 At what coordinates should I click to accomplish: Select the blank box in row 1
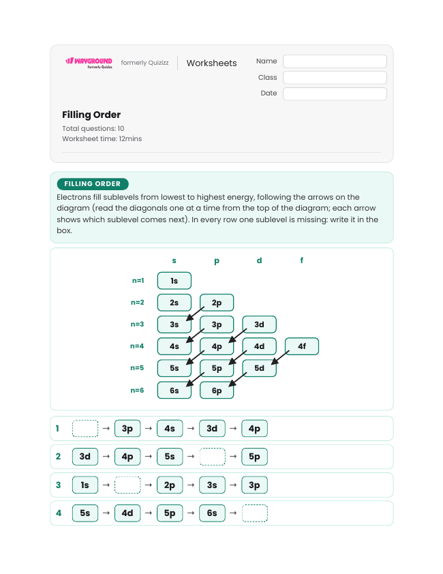pyautogui.click(x=85, y=428)
